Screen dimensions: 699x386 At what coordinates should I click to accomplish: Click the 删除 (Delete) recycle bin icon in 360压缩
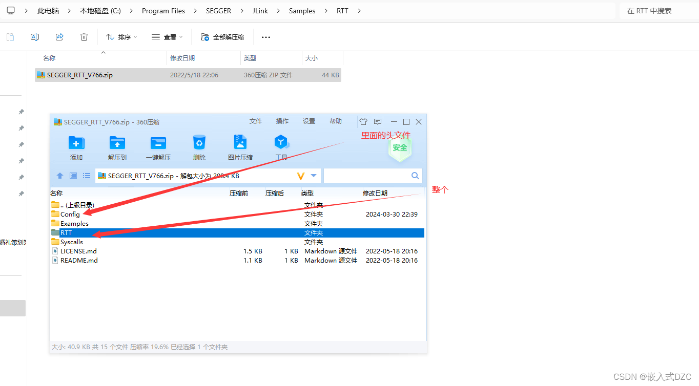tap(199, 142)
